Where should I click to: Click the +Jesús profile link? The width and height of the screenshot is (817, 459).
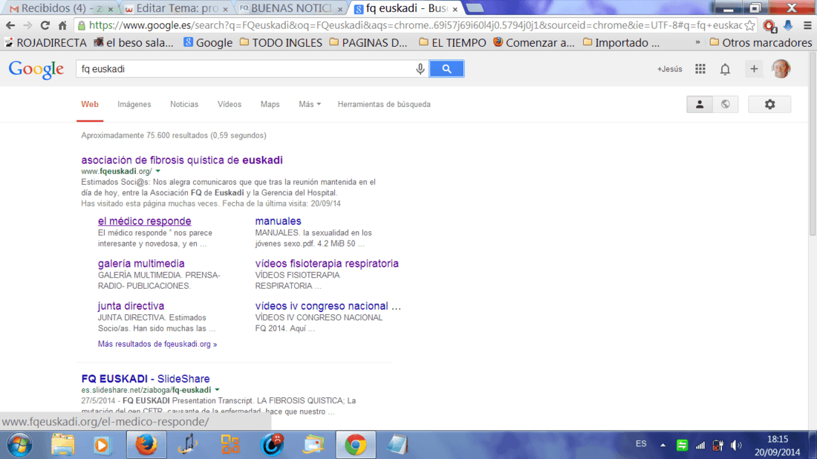click(669, 69)
